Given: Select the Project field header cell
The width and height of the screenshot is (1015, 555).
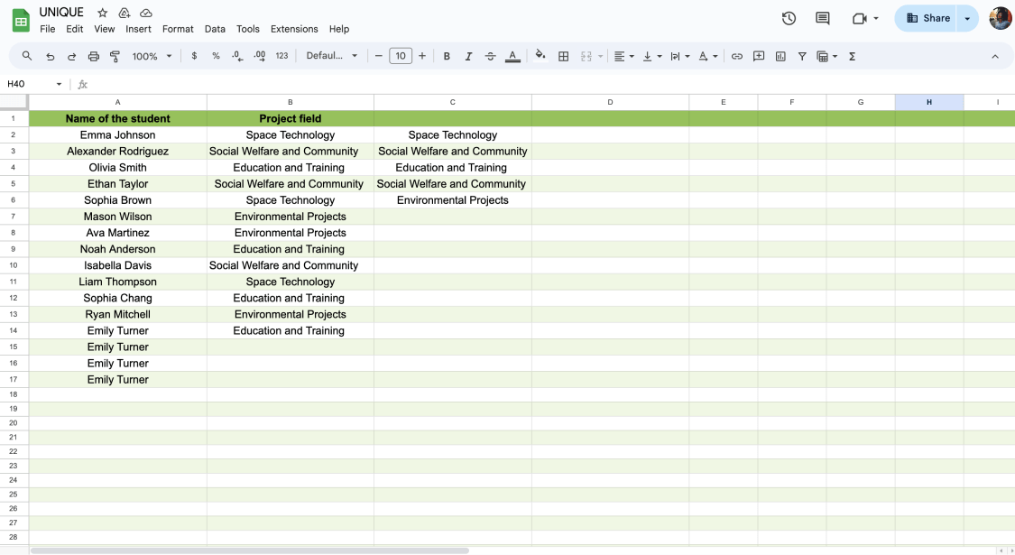Looking at the screenshot, I should [290, 118].
